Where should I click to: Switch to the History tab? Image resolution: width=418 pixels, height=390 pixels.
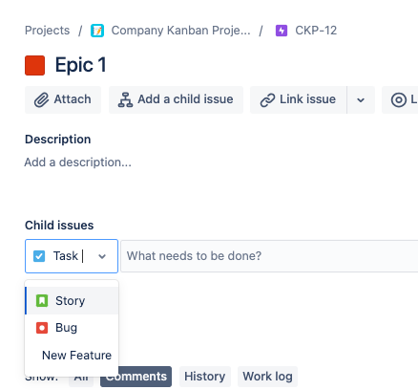[205, 377]
